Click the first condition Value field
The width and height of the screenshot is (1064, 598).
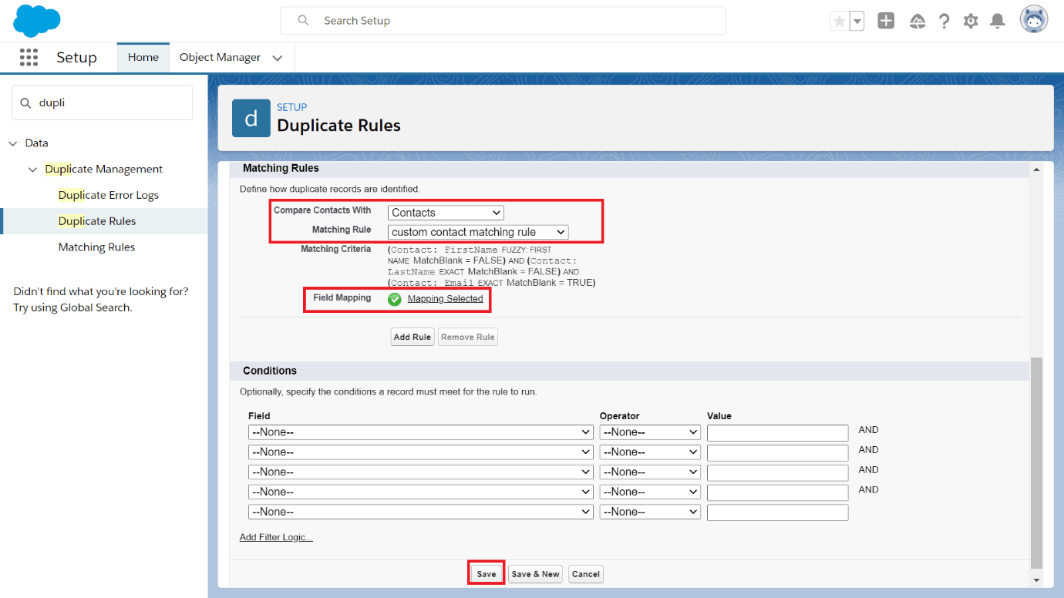click(x=777, y=432)
